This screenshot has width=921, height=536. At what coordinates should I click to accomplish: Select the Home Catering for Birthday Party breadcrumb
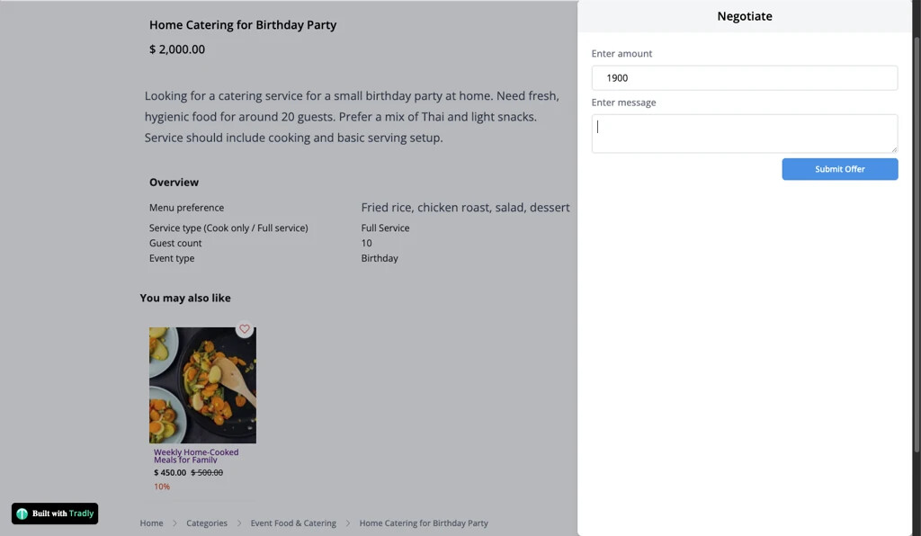(424, 523)
